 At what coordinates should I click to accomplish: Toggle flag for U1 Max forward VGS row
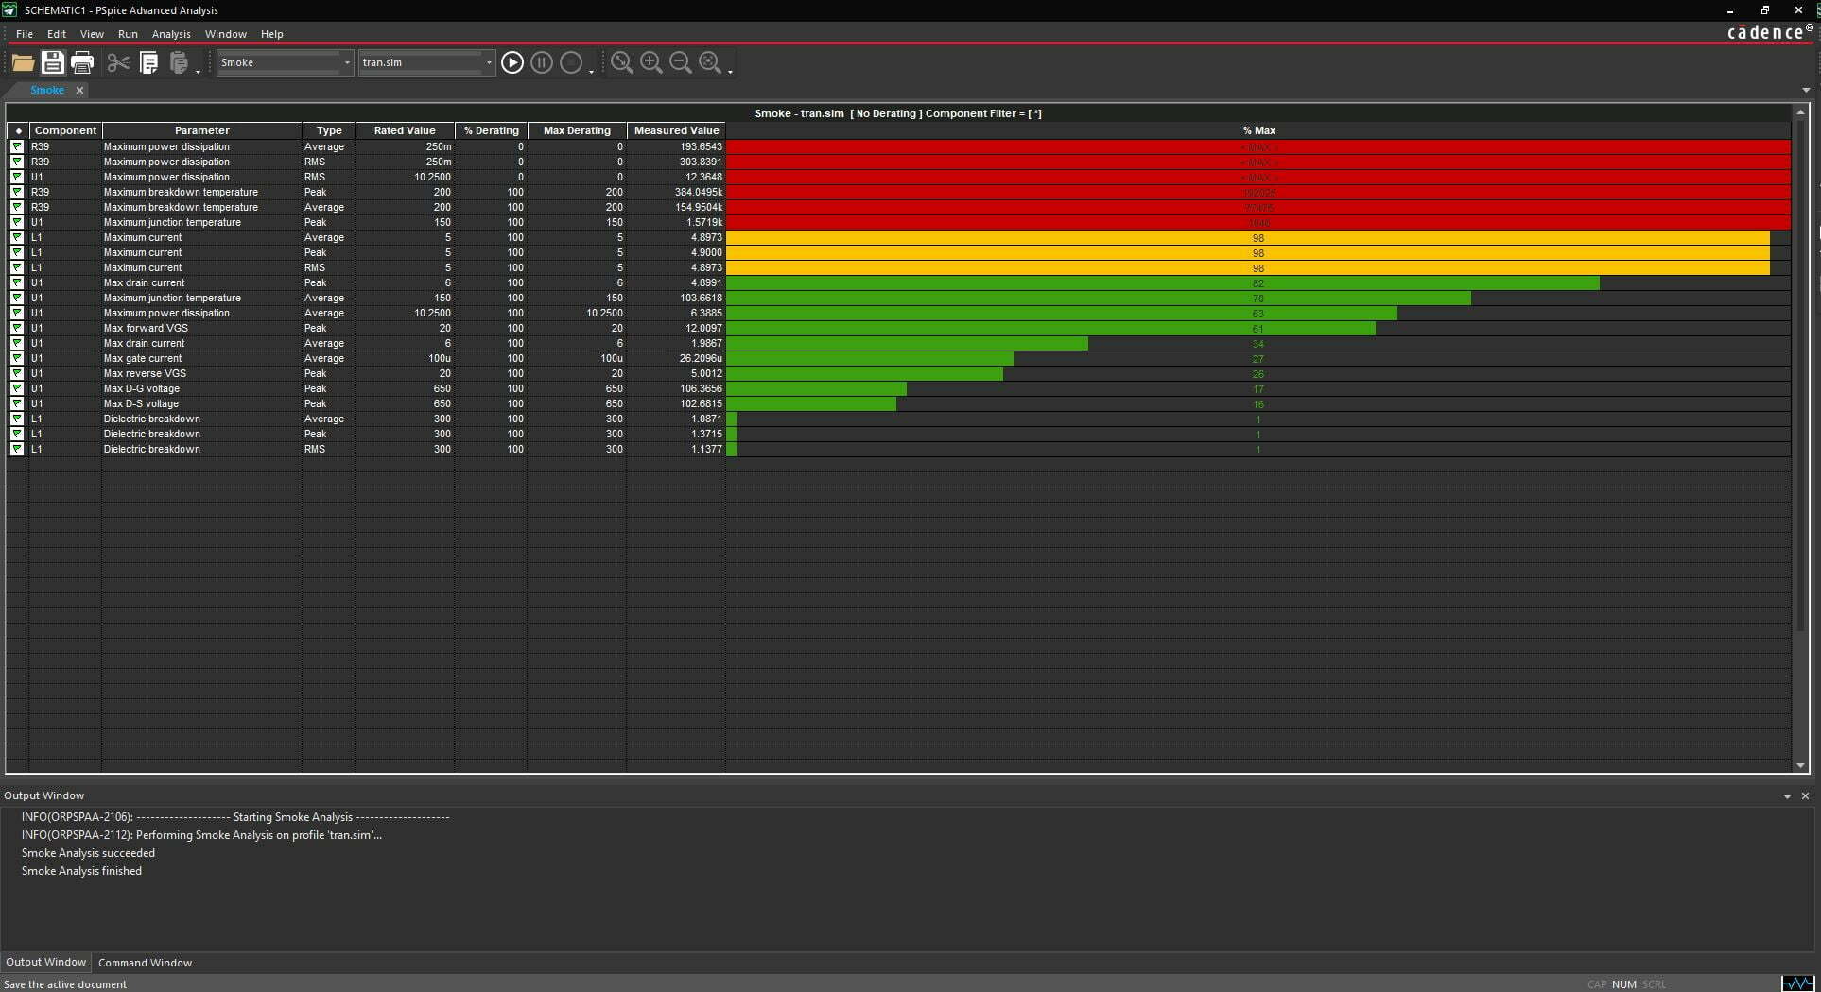click(17, 328)
